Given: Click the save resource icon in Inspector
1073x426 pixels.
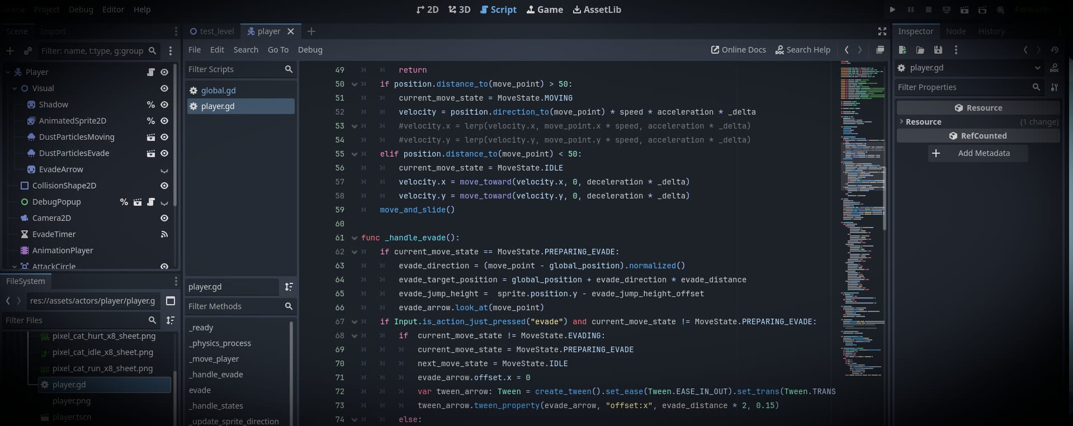Looking at the screenshot, I should [x=938, y=50].
